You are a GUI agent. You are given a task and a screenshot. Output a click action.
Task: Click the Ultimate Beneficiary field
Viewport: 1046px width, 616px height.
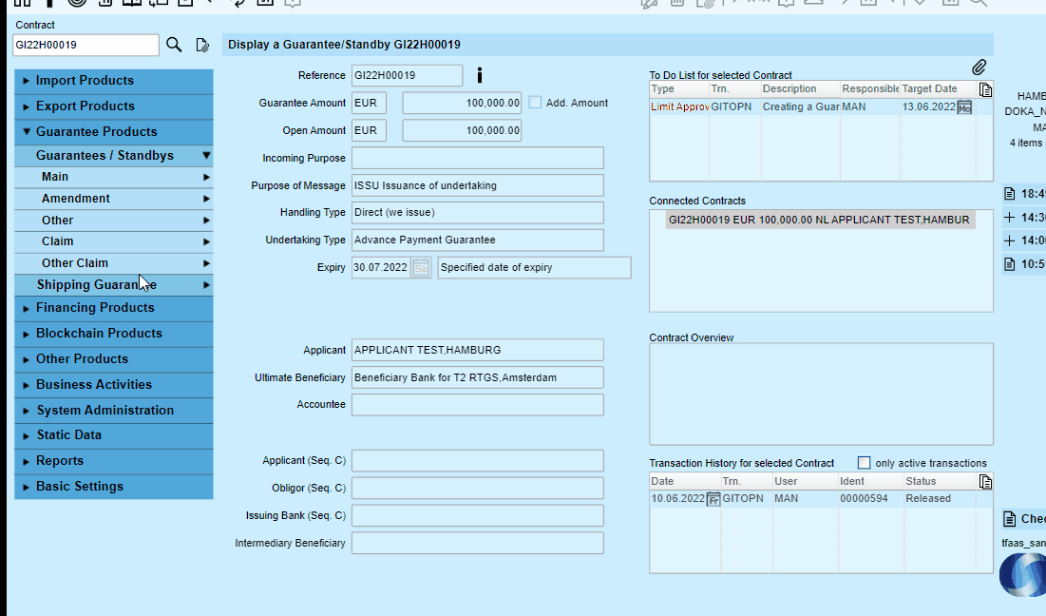[x=478, y=377]
